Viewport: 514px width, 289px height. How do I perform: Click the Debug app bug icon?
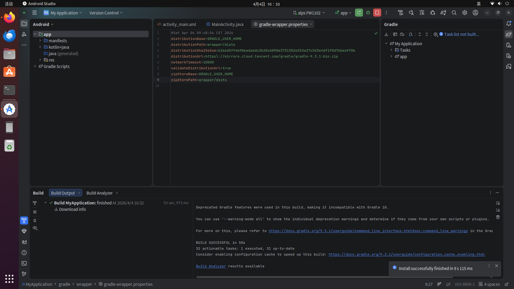[368, 13]
